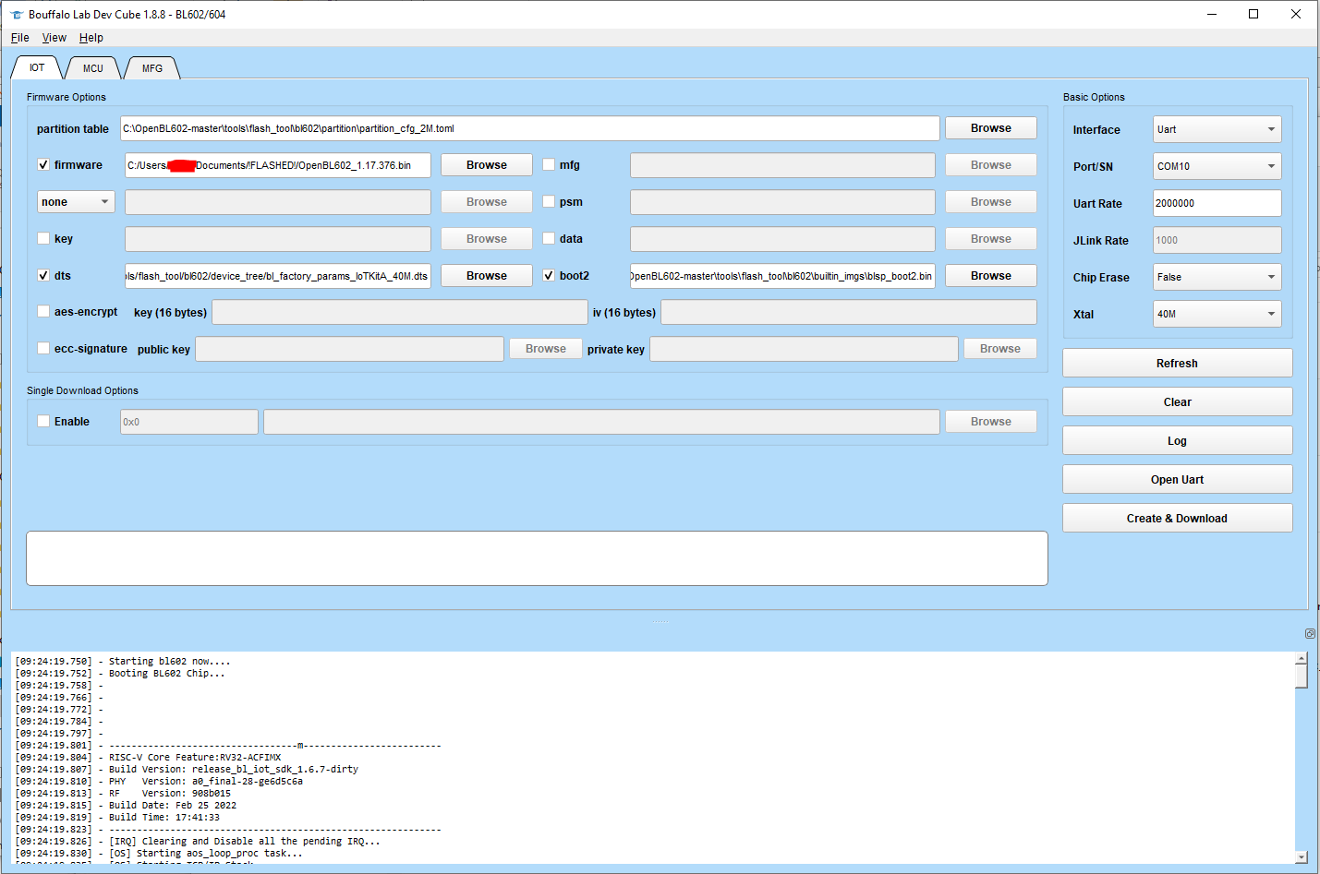Click Browse next to the dts path
Screen dimensions: 1320x874
pos(487,276)
